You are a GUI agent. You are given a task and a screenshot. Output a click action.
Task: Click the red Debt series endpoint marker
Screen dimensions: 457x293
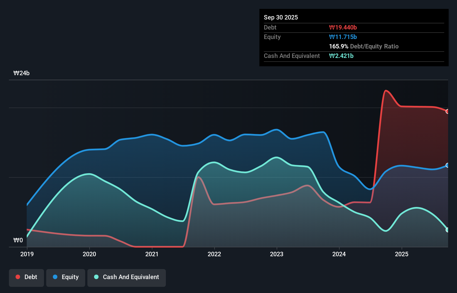[x=448, y=111]
